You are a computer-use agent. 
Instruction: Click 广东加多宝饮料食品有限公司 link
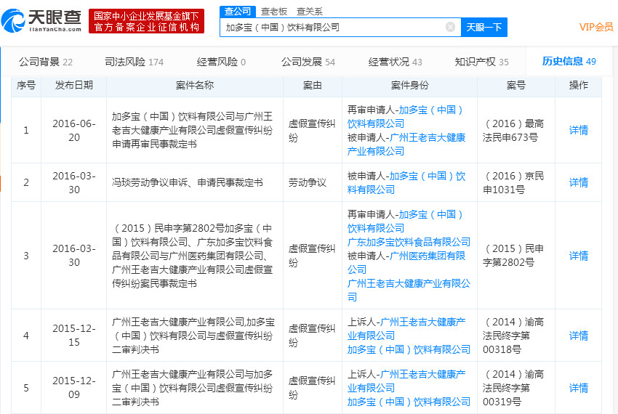[409, 242]
